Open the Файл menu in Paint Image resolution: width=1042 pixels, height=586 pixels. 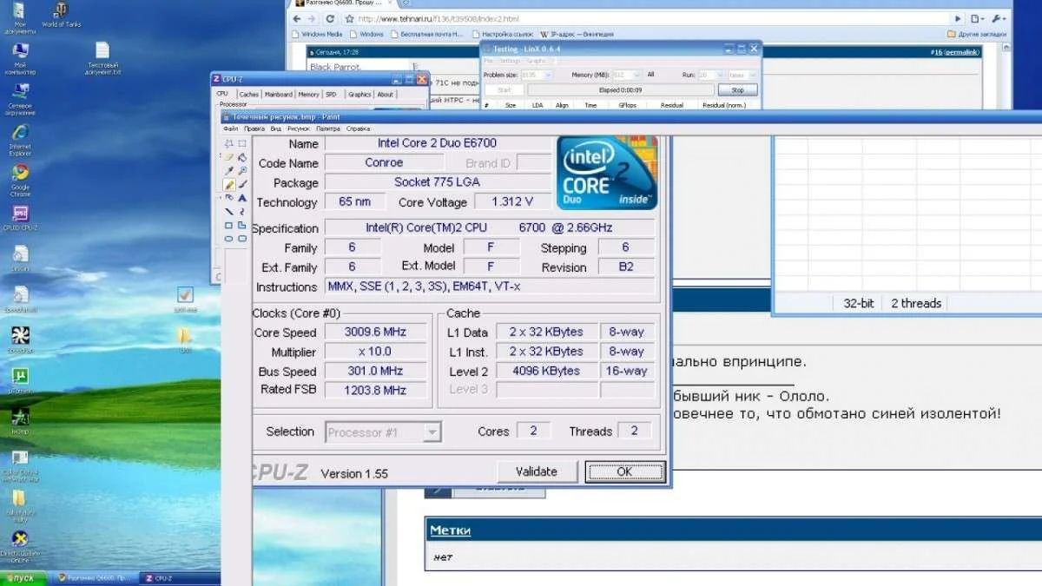[230, 128]
